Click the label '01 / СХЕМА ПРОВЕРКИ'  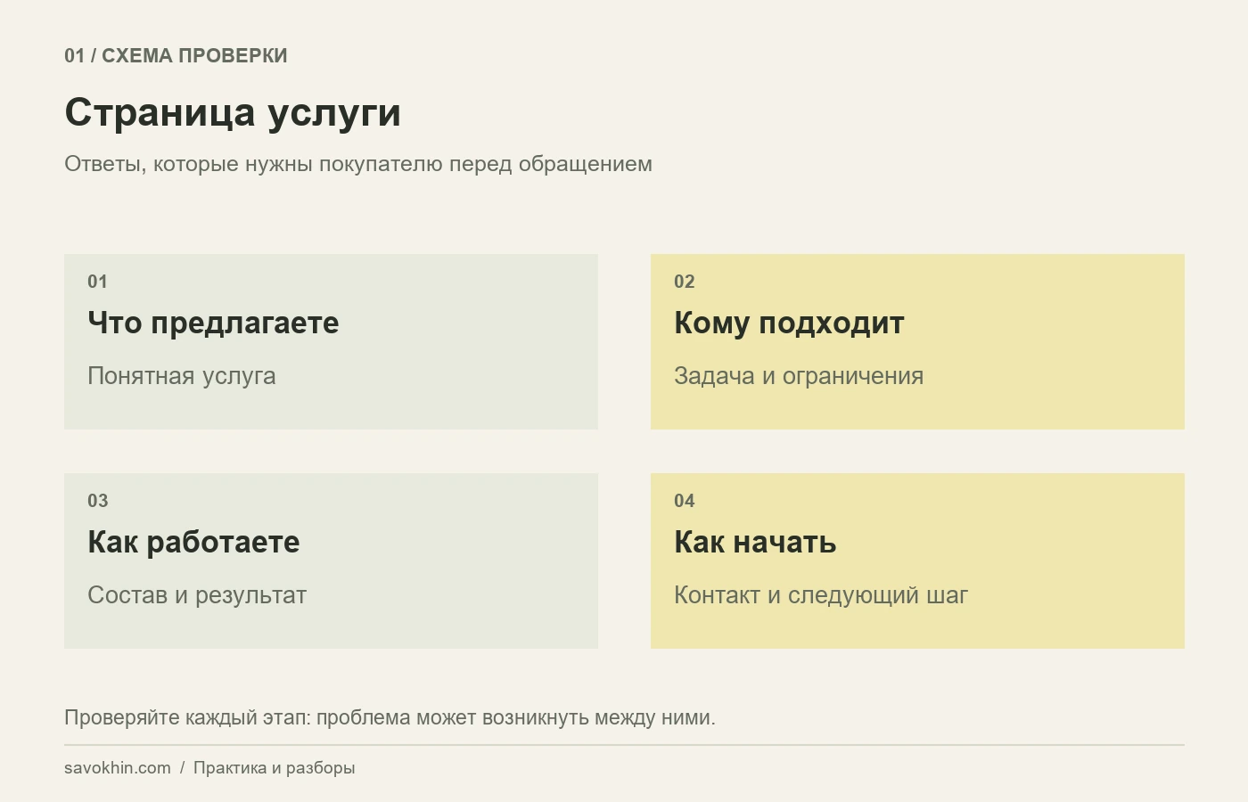click(x=176, y=55)
